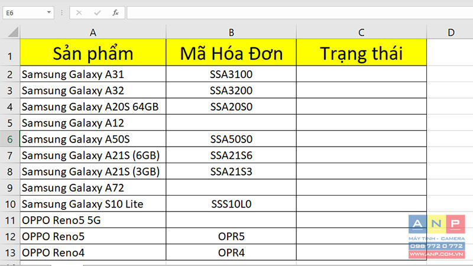Click invoice code 'SSA50S0'
Image resolution: width=473 pixels, height=266 pixels.
[x=231, y=139]
